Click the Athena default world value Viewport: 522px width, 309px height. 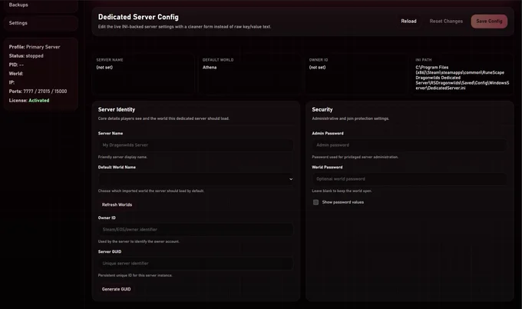(x=210, y=68)
